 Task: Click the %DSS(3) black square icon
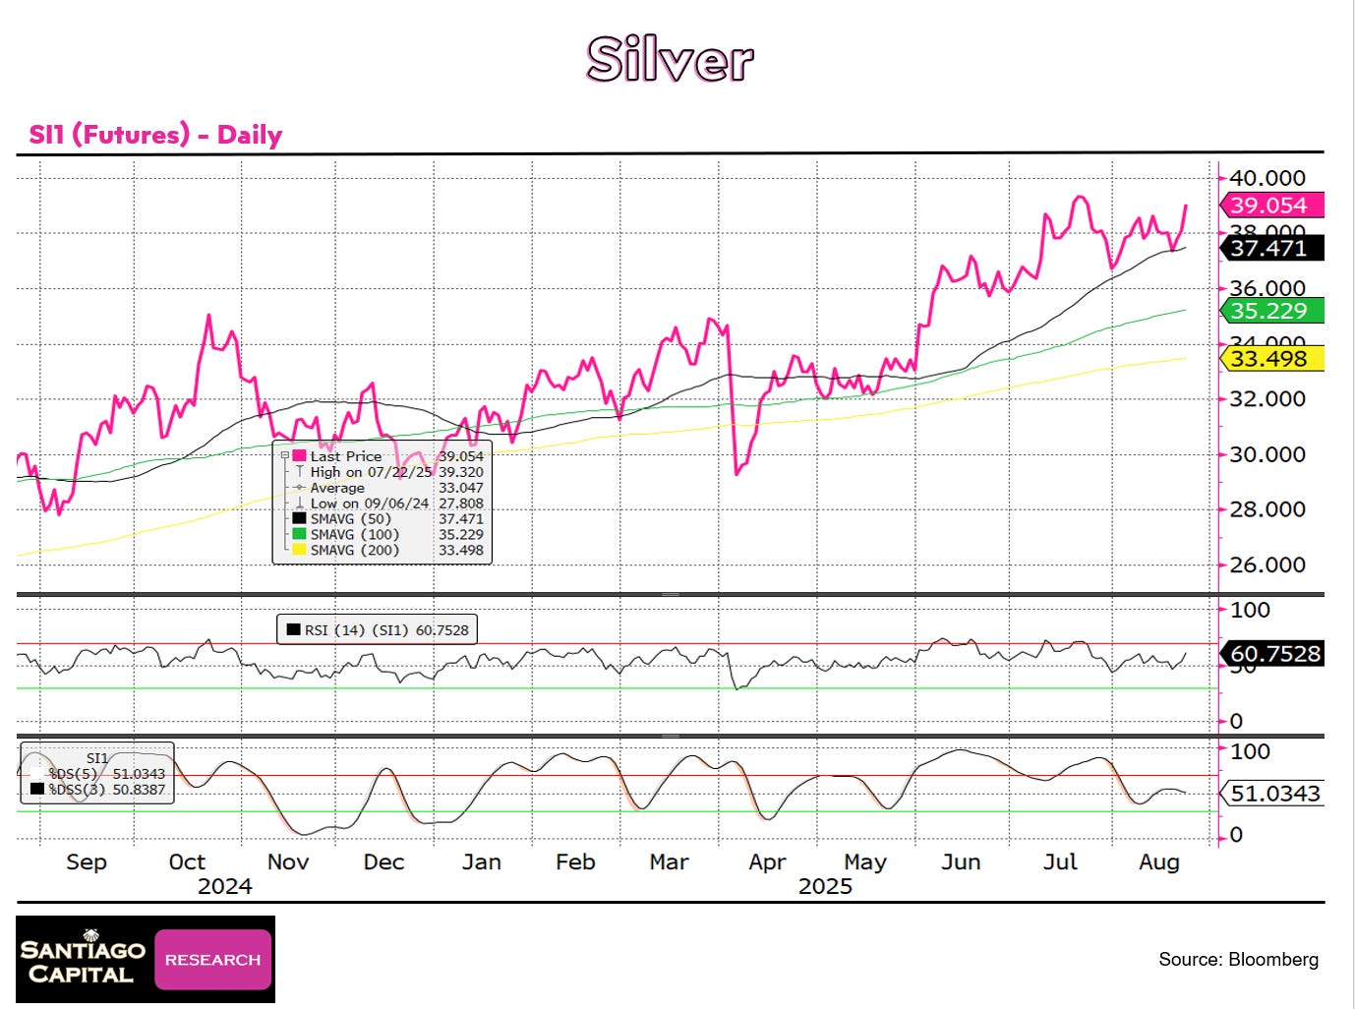click(36, 787)
